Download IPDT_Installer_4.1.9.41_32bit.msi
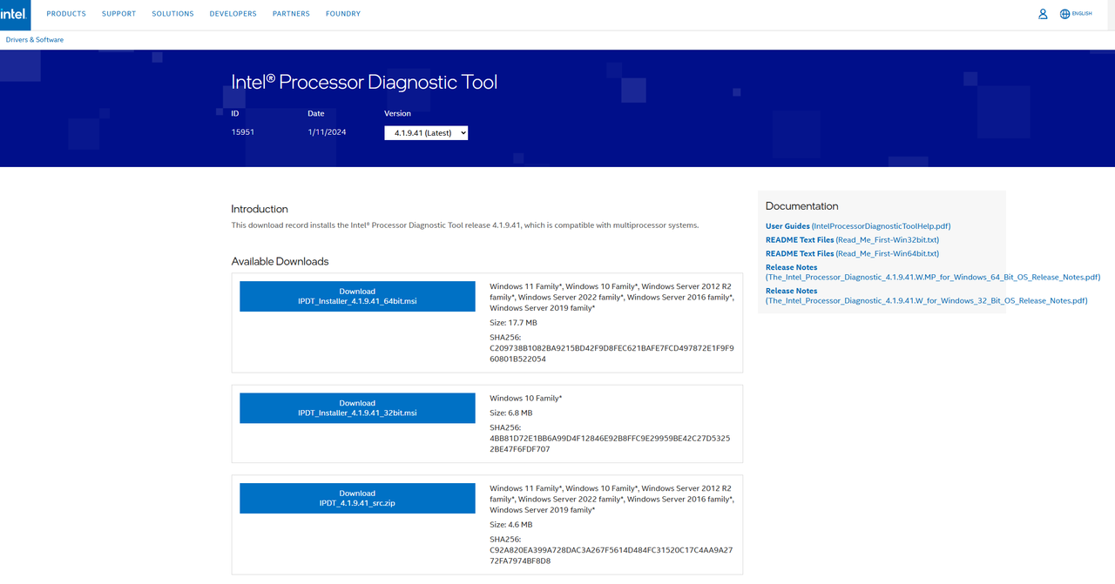Image resolution: width=1115 pixels, height=584 pixels. tap(357, 408)
